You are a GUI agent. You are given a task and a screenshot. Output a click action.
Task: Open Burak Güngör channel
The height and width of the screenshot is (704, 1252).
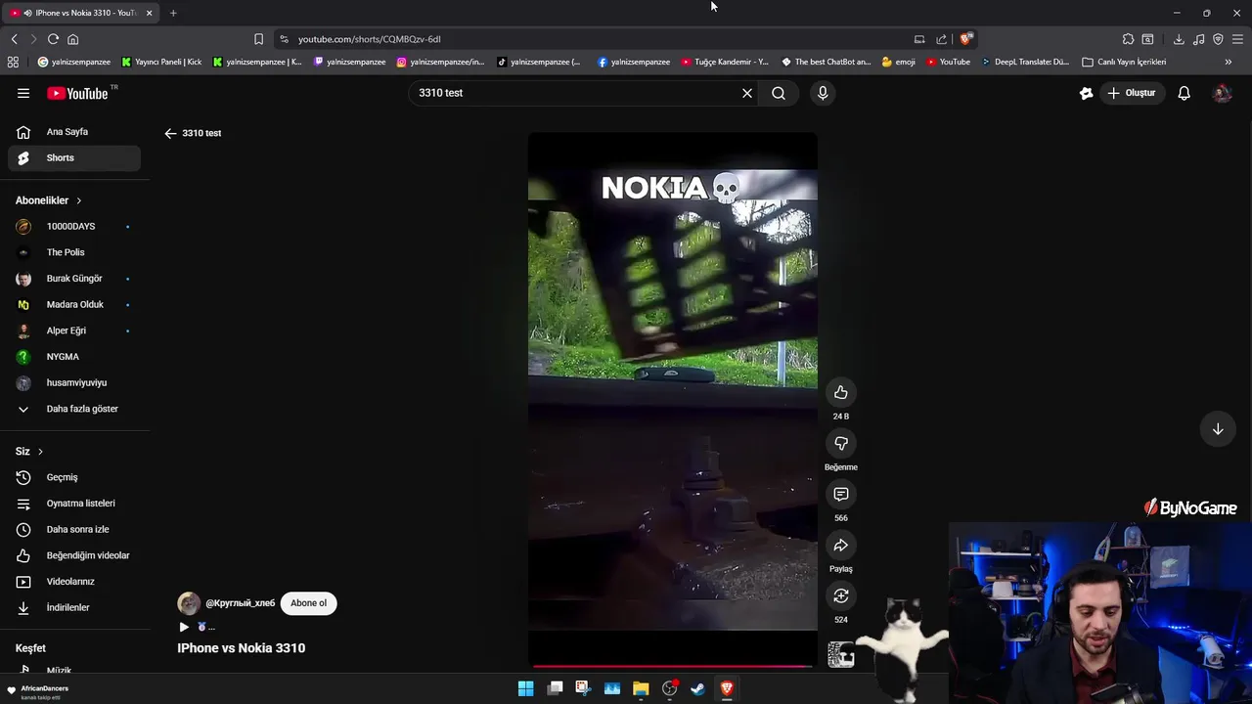pyautogui.click(x=73, y=279)
